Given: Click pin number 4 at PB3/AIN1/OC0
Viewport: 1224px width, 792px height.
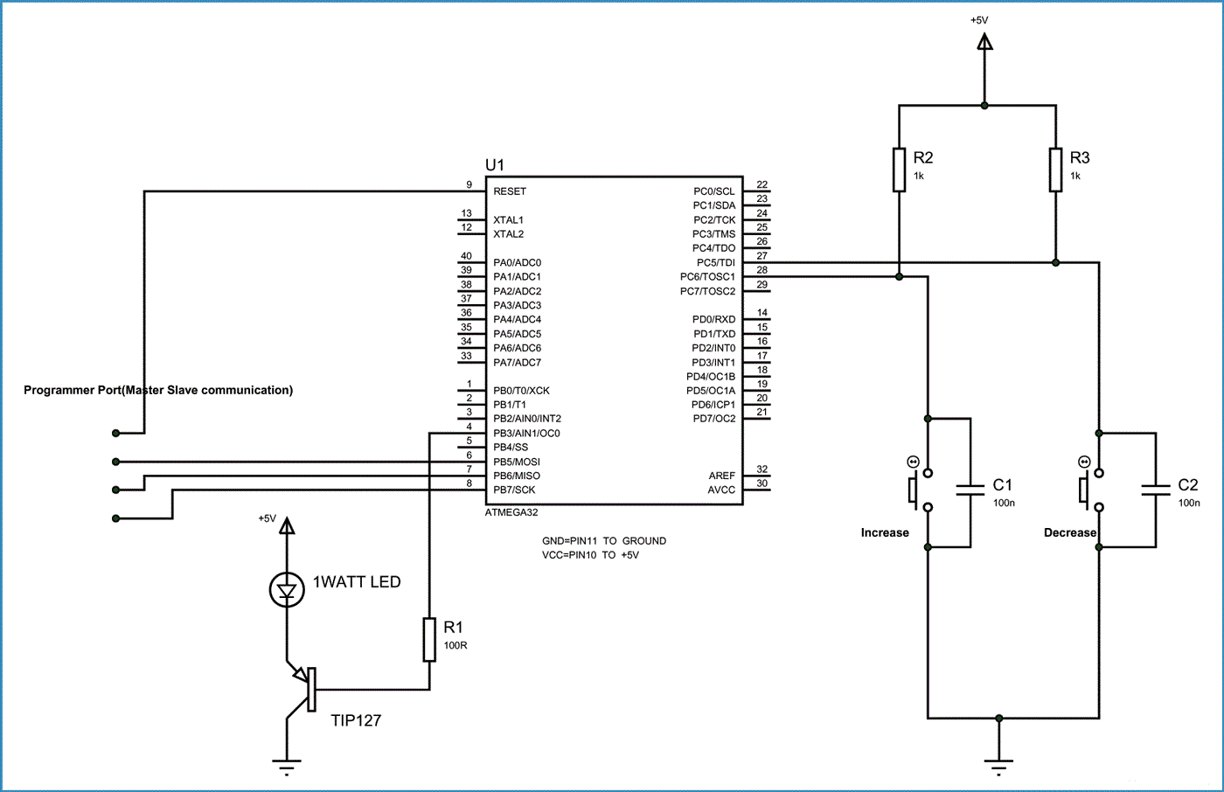Looking at the screenshot, I should coord(469,427).
